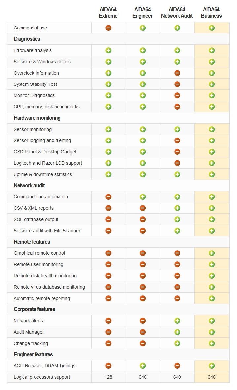Click the AIDA64 Network Audit column header
This screenshot has width=237, height=390.
[x=177, y=13]
